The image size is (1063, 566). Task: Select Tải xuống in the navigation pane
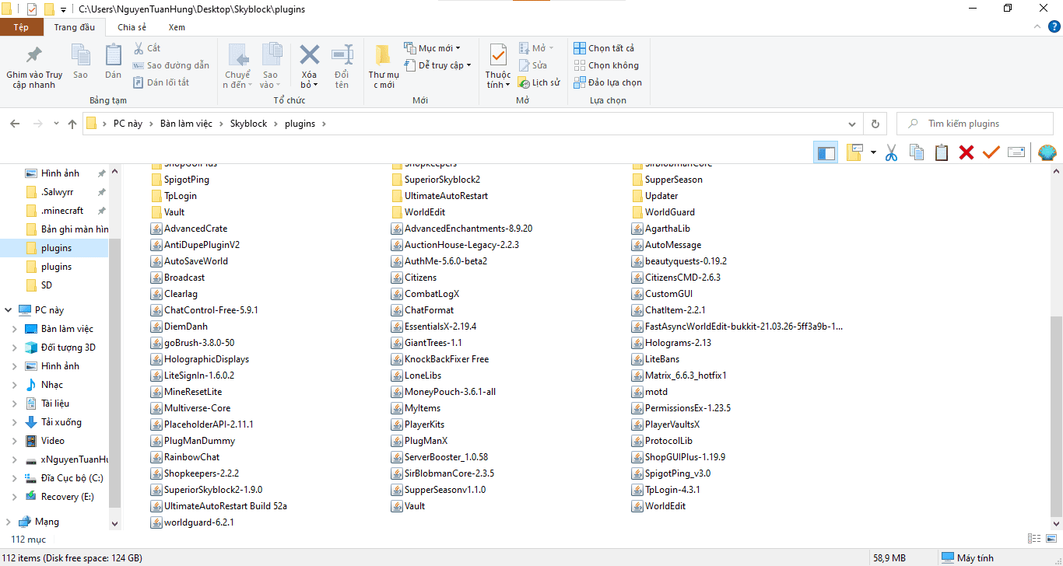pyautogui.click(x=61, y=422)
